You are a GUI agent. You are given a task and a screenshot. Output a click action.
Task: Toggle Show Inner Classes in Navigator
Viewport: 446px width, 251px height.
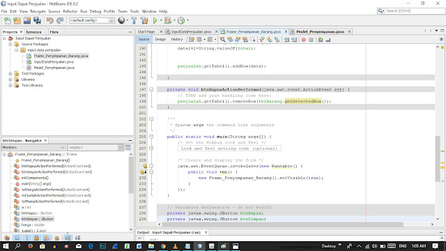pyautogui.click(x=47, y=238)
